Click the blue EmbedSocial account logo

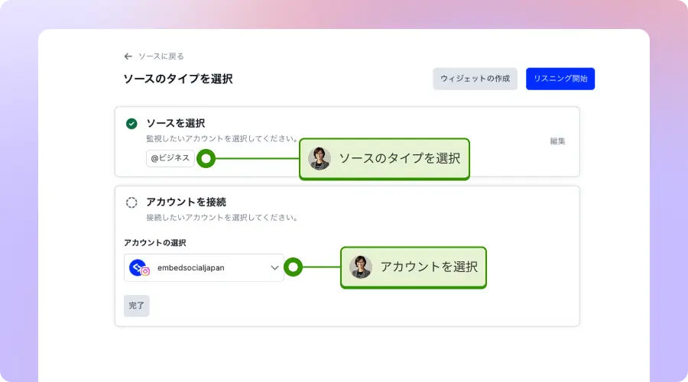pos(138,267)
